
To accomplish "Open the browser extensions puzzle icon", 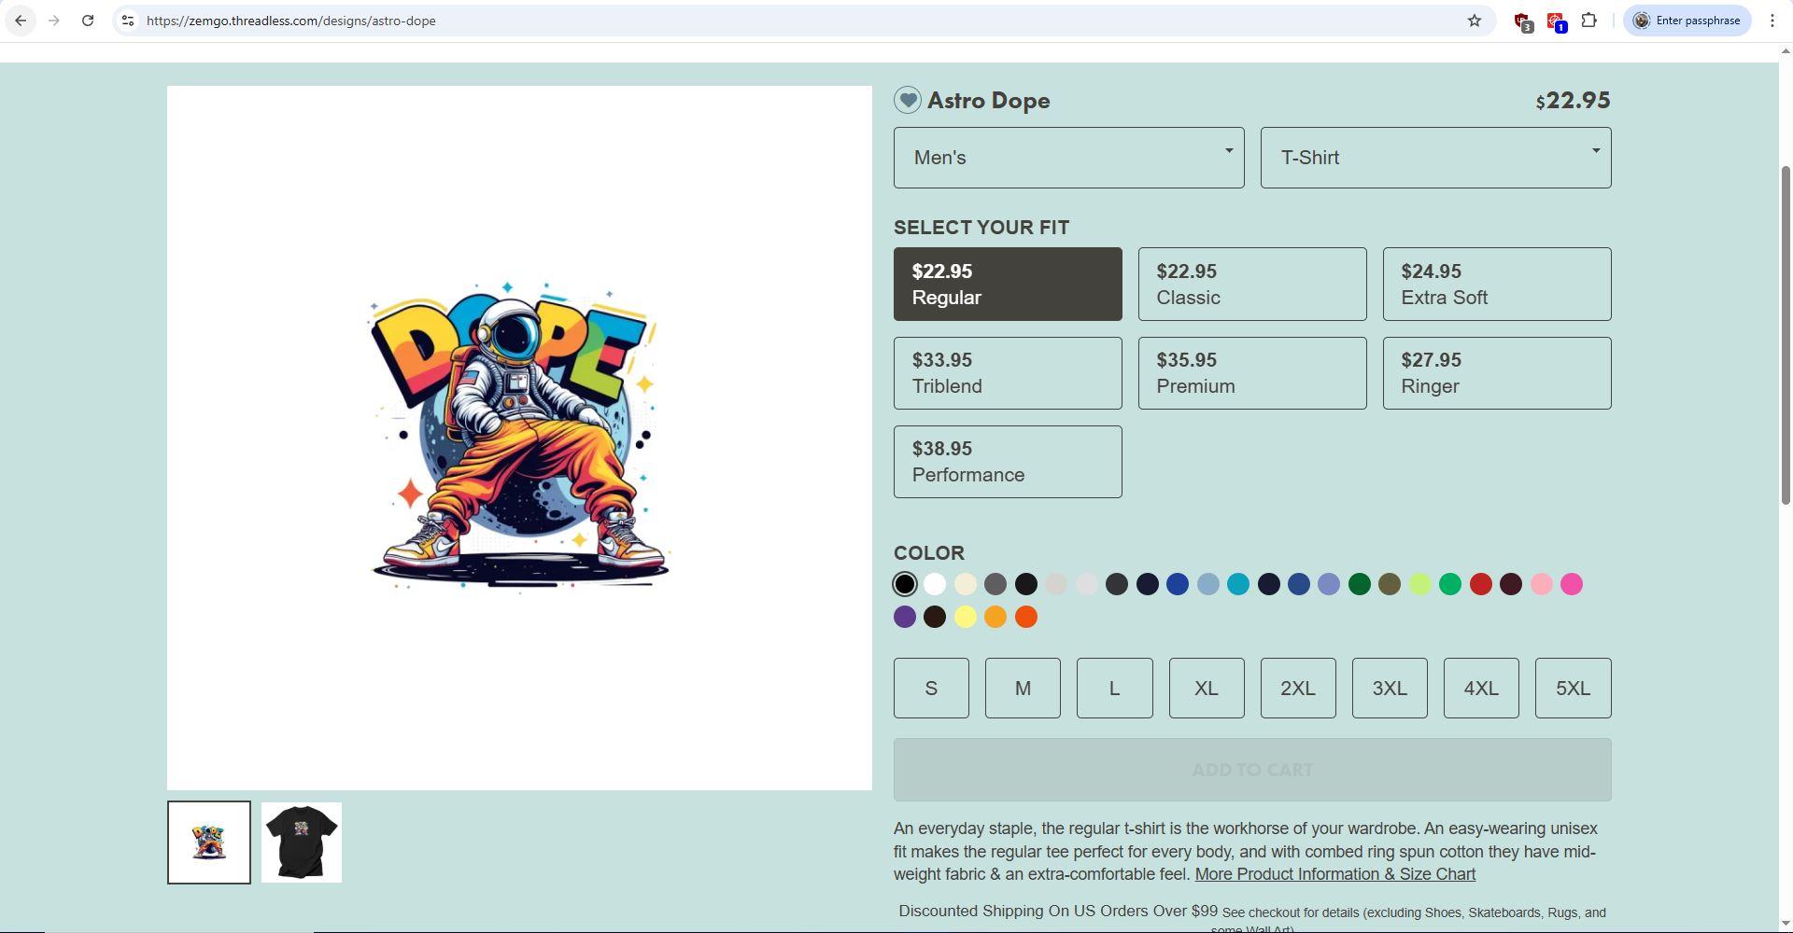I will (x=1588, y=21).
